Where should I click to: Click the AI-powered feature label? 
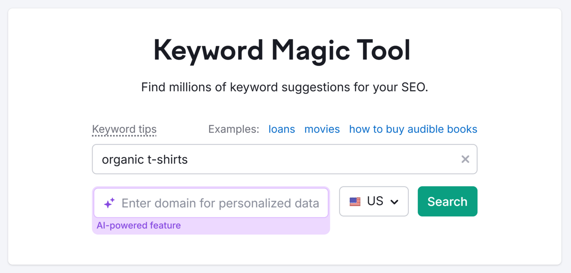[x=139, y=225]
